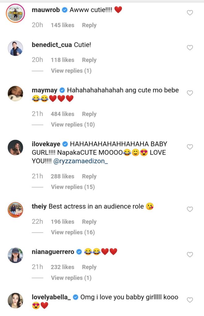The width and height of the screenshot is (204, 316).
Task: Open ilovekaye's profile avatar
Action: pos(15,147)
